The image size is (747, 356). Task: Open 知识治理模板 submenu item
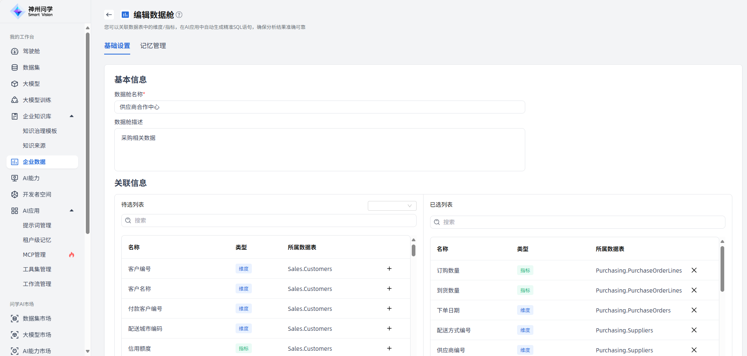pyautogui.click(x=40, y=131)
